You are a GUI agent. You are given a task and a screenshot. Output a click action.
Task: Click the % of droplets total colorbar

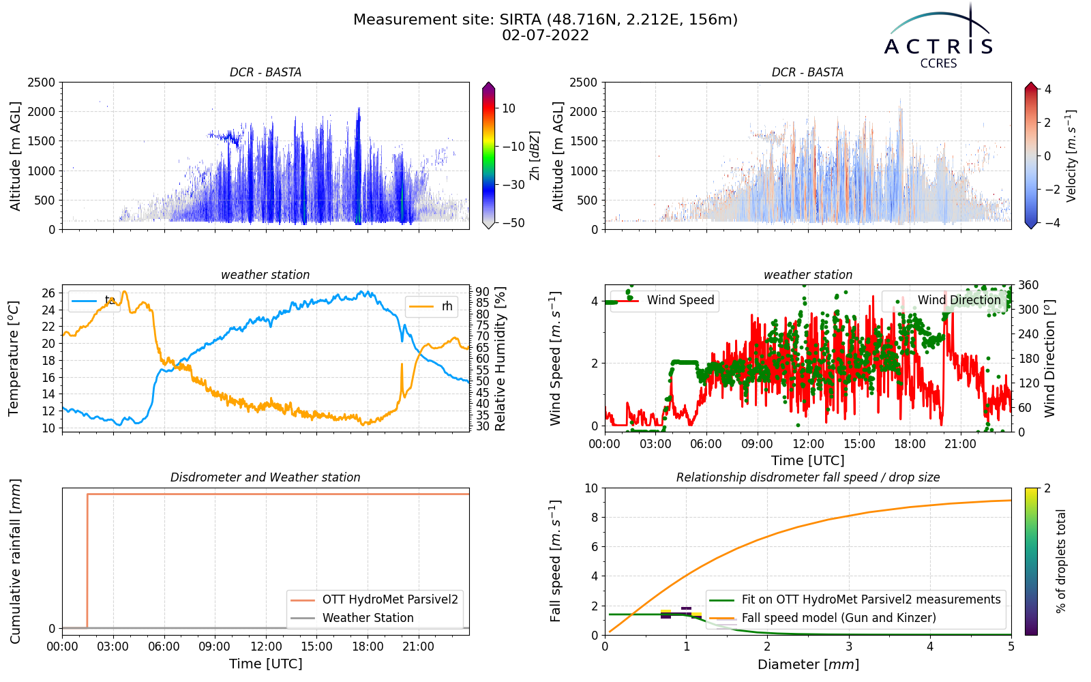[x=1031, y=561]
